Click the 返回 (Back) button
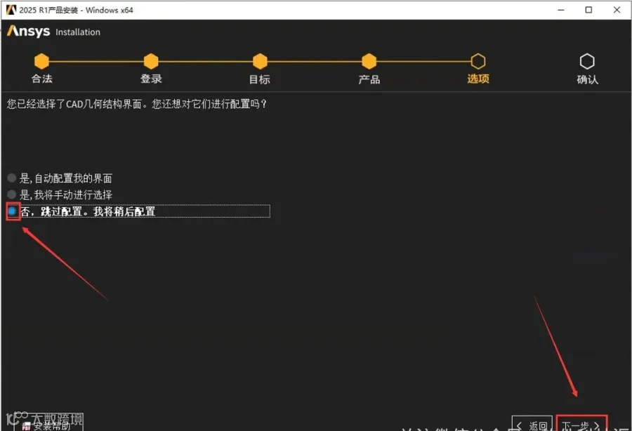 click(x=532, y=425)
